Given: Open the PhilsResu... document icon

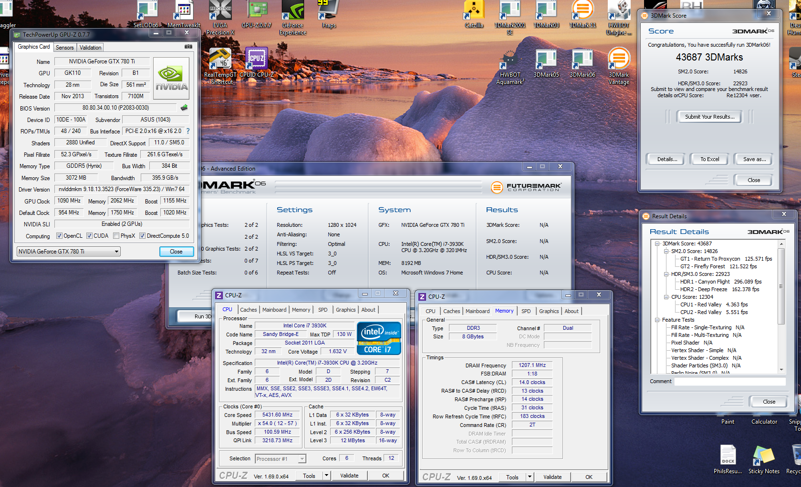Looking at the screenshot, I should (728, 459).
